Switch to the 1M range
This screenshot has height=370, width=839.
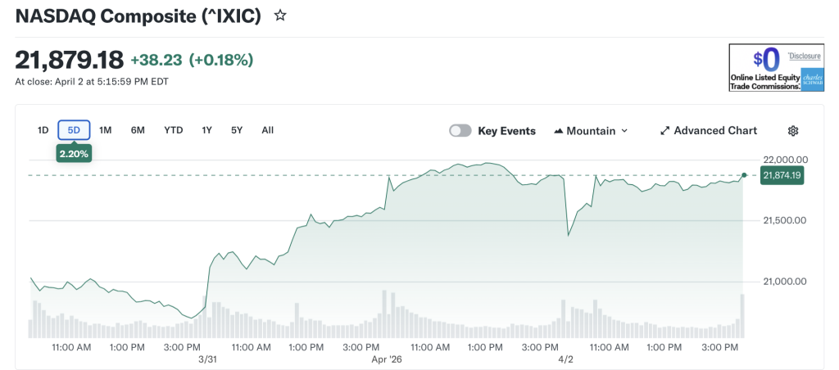pyautogui.click(x=105, y=130)
